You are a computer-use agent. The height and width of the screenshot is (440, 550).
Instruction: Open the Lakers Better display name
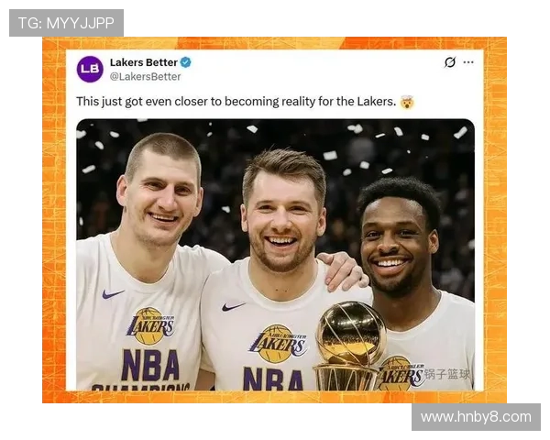click(x=144, y=62)
